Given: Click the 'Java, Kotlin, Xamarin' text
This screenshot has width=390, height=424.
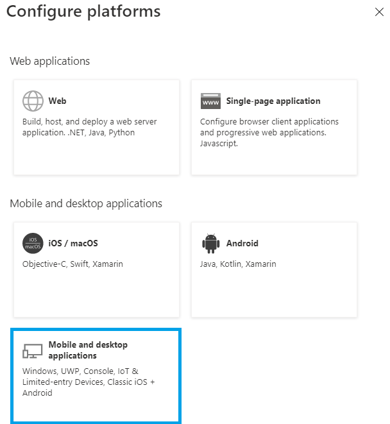Looking at the screenshot, I should coord(238,264).
